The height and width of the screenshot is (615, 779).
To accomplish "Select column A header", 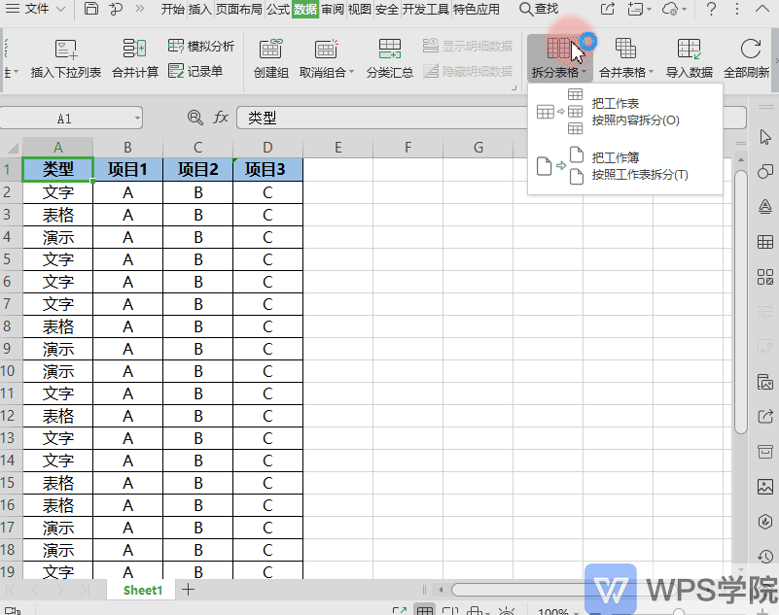I will pyautogui.click(x=58, y=148).
